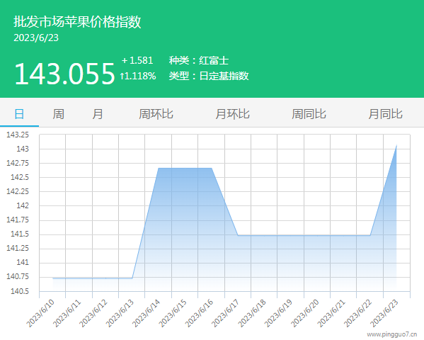Viewport: 424px width, 340px height.
Task: Click the 2023/6/10 axis date label
Action: tap(40, 313)
